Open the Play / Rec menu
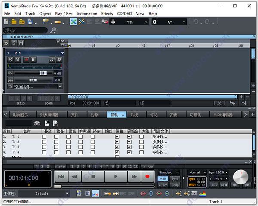 pos(64,14)
